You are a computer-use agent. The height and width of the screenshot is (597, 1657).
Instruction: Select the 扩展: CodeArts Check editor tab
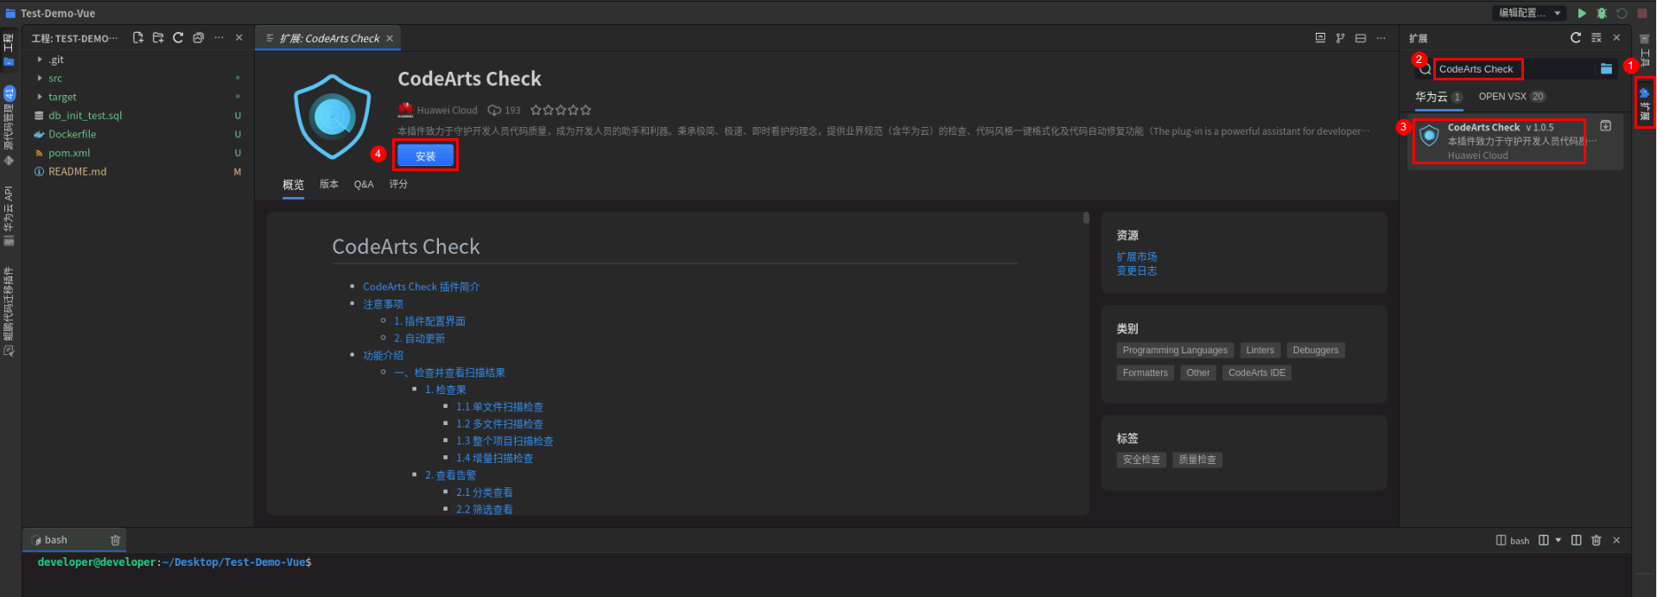329,38
